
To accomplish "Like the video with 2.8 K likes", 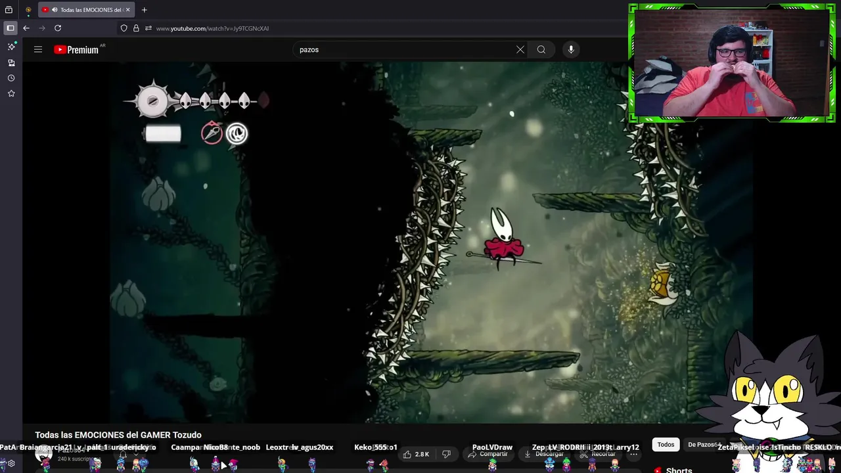I will pos(416,454).
